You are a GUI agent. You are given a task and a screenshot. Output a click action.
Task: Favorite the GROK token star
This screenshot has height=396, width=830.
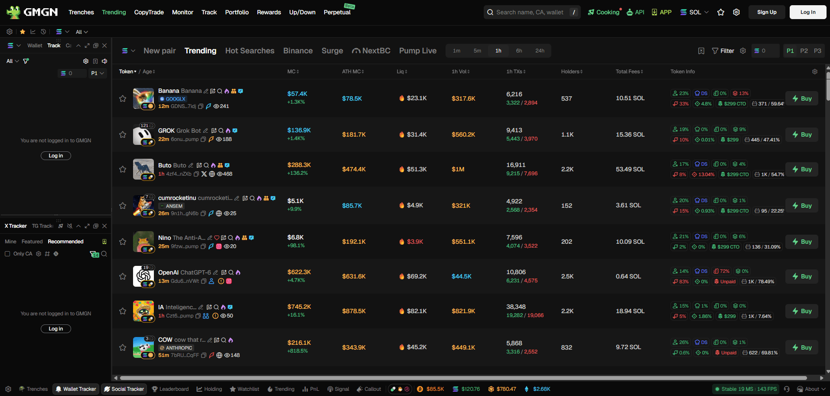coord(123,134)
